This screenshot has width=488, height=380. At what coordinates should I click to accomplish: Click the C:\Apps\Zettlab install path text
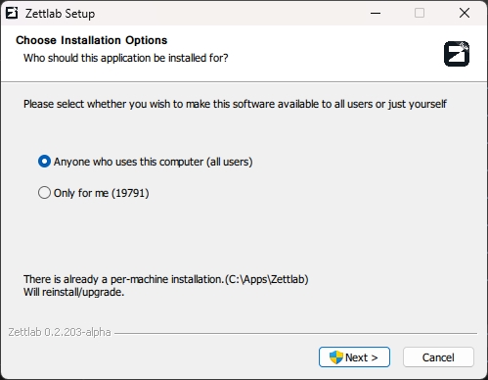pos(267,279)
